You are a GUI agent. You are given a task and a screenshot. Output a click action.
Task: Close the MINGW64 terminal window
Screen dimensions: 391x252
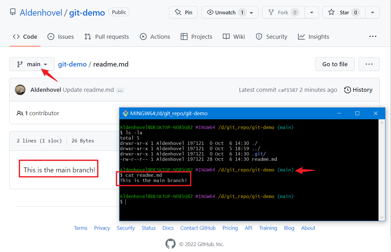coord(376,113)
